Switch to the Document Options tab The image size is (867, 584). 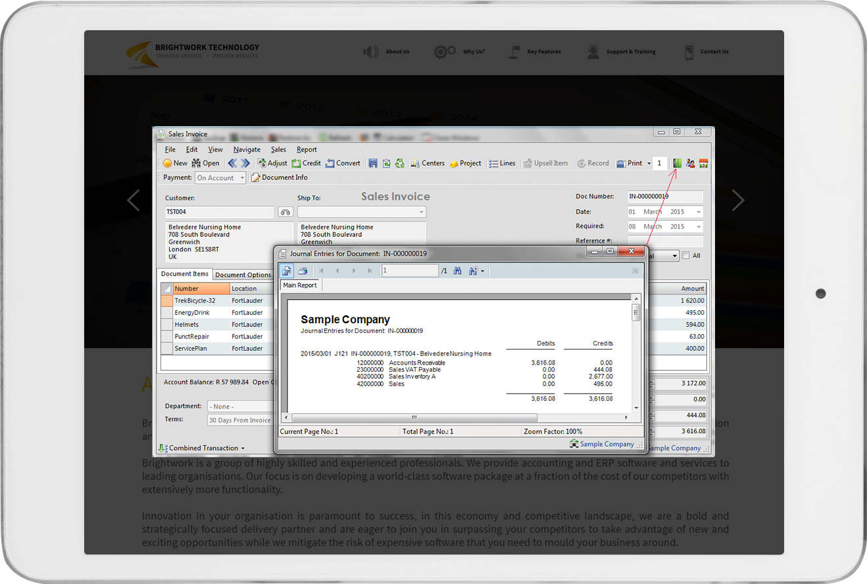pos(243,275)
